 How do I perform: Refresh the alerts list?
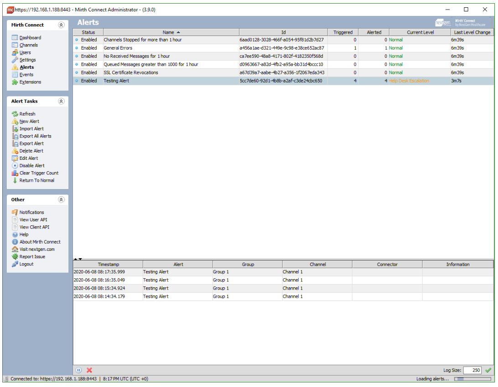(x=24, y=114)
